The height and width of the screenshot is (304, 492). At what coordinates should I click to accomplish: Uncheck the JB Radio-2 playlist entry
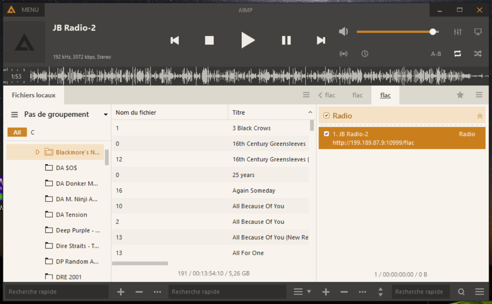[x=326, y=134]
